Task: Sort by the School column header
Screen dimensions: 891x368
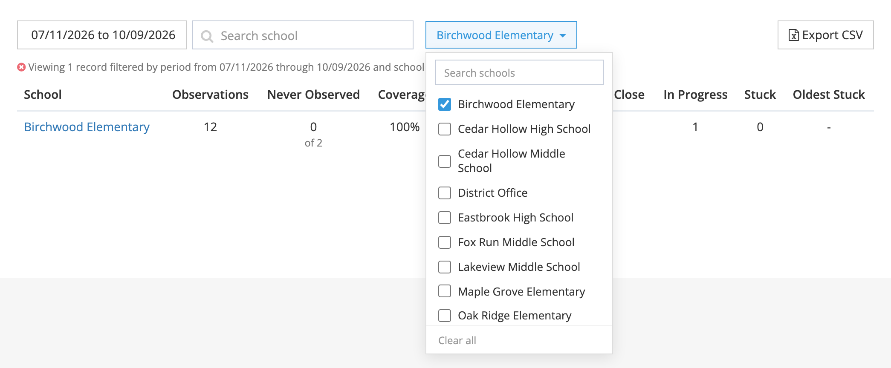Action: 43,95
